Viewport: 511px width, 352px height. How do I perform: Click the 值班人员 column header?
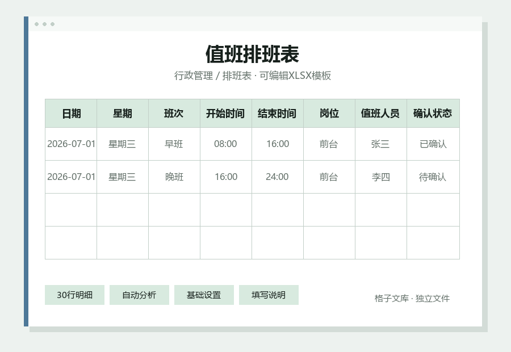point(381,114)
